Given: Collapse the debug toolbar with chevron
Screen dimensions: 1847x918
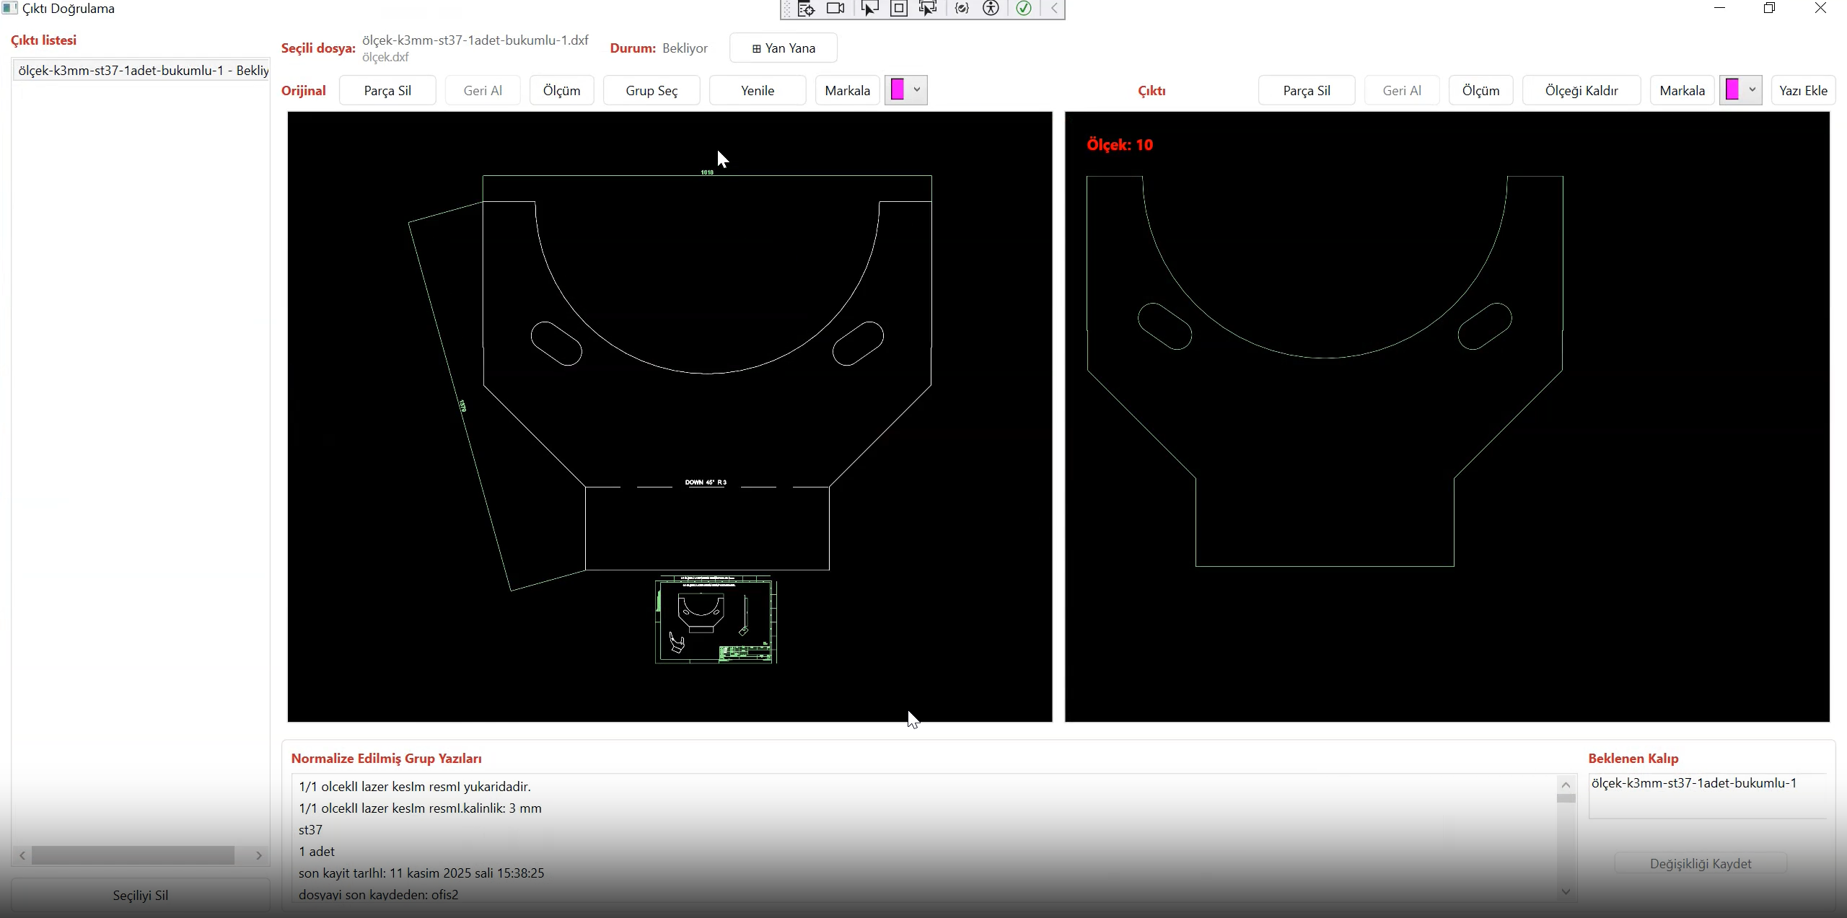Looking at the screenshot, I should [1054, 9].
